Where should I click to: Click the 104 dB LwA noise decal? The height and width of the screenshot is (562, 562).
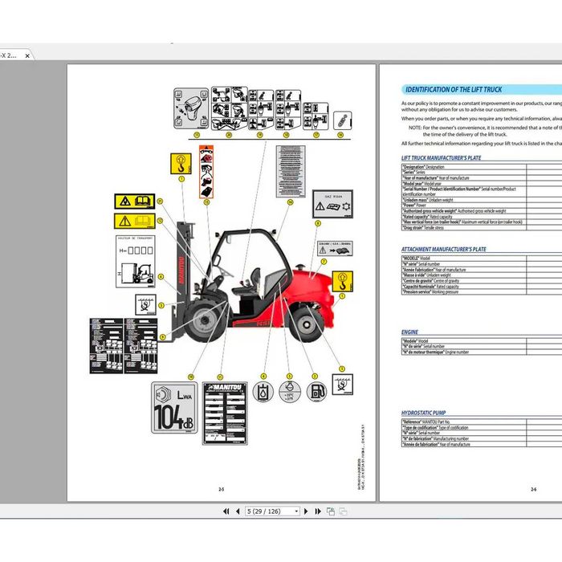pyautogui.click(x=174, y=408)
